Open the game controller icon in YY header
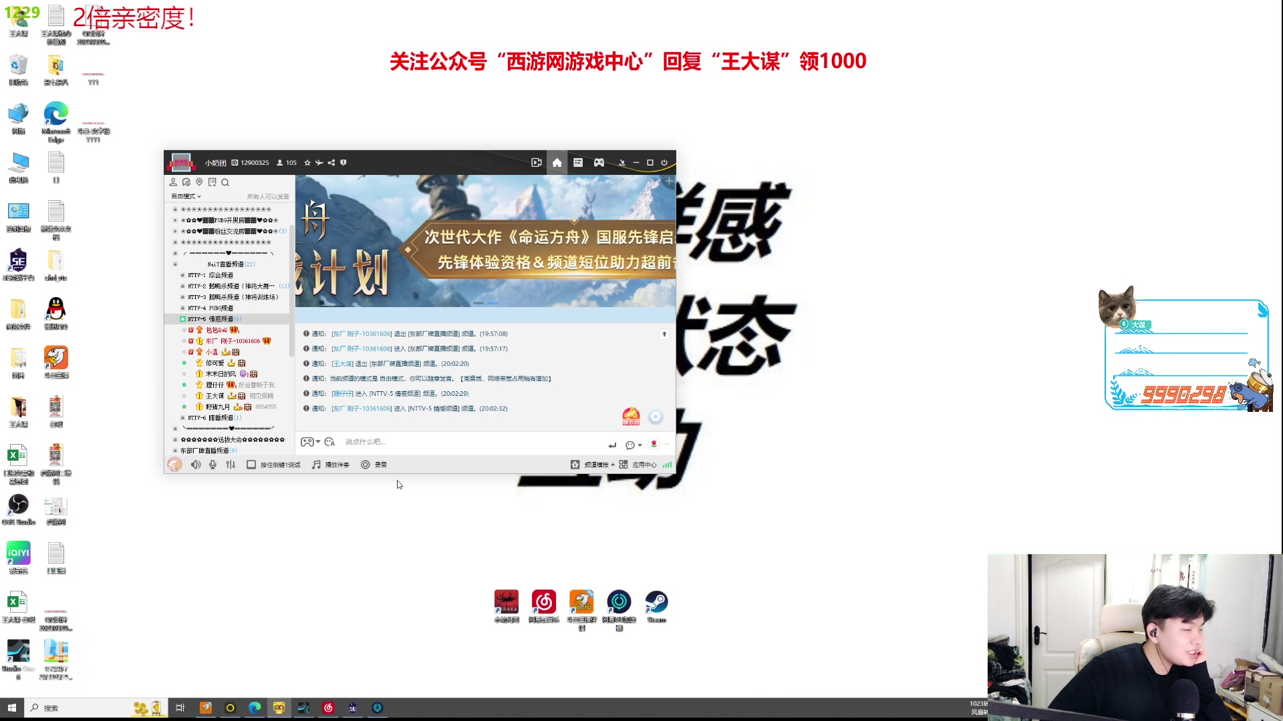1283x721 pixels. click(599, 162)
